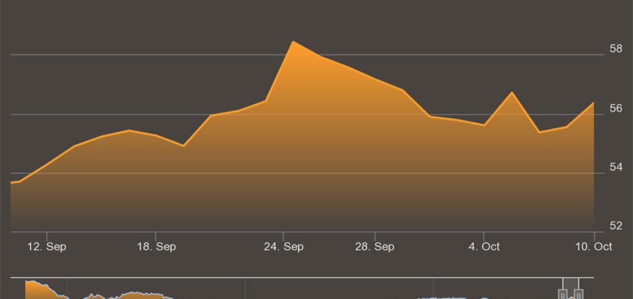The width and height of the screenshot is (633, 299).
Task: Click the 4. Oct x-axis label
Action: 484,247
